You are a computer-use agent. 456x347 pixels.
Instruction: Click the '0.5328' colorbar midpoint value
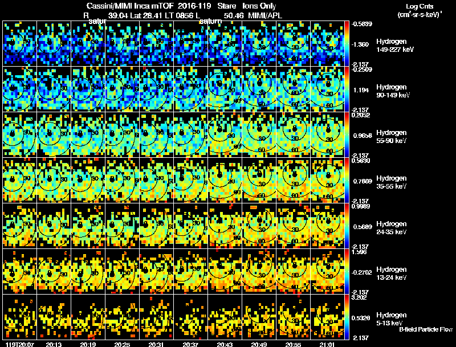pos(361,319)
